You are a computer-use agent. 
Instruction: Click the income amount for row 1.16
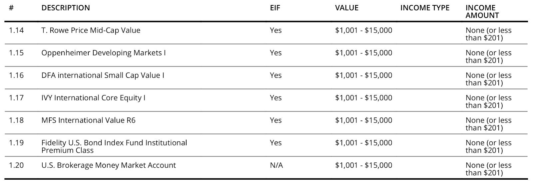(x=488, y=79)
